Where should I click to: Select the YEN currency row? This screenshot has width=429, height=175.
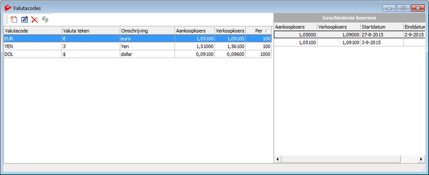click(137, 47)
